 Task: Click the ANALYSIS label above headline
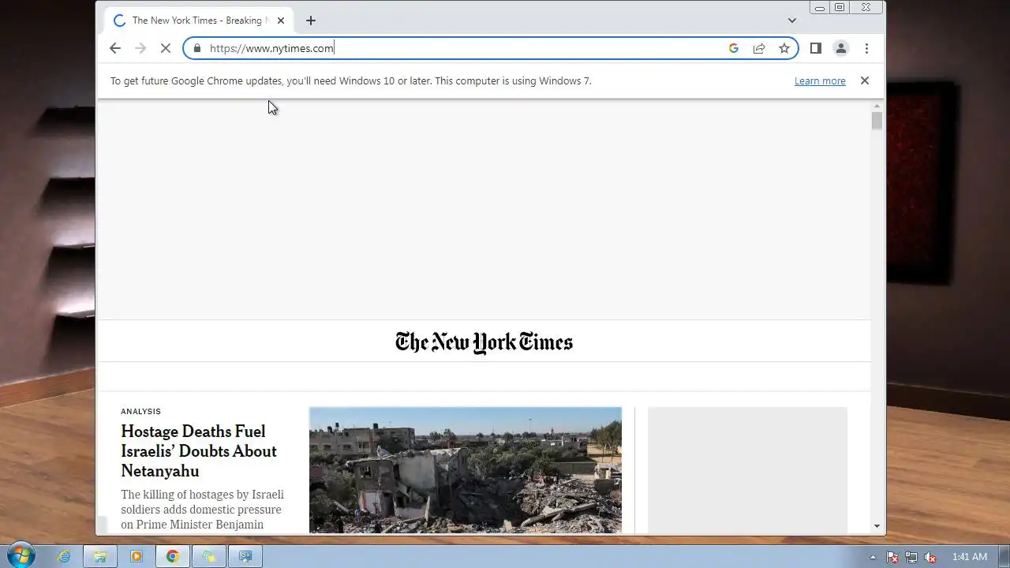pos(140,411)
